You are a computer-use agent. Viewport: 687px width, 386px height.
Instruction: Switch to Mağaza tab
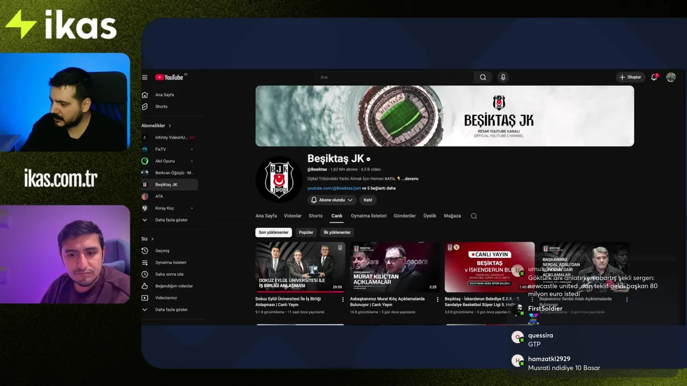coord(452,216)
